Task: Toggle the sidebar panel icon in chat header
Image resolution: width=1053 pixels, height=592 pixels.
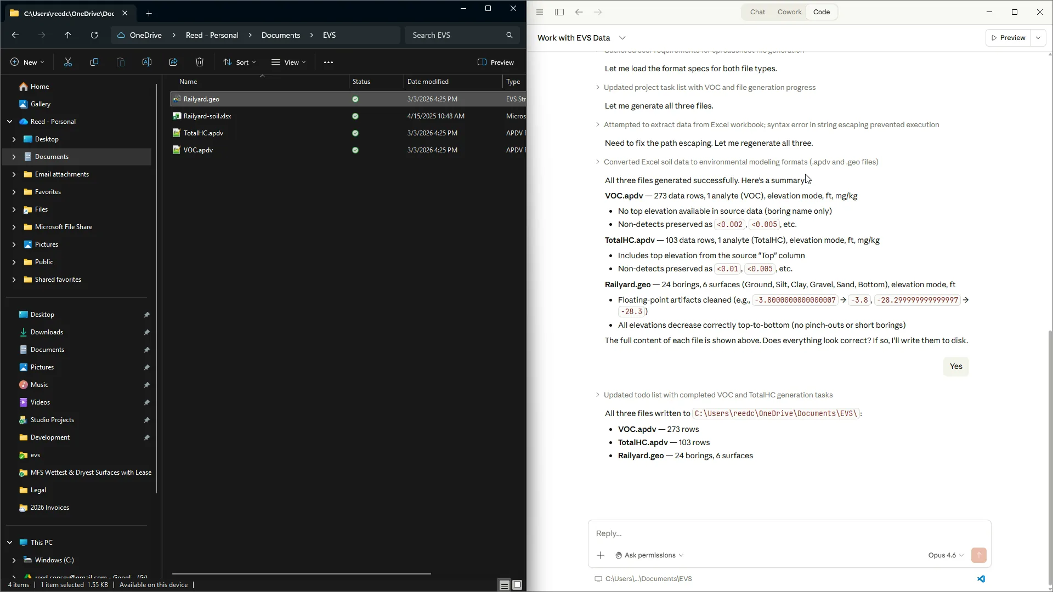Action: pos(559,12)
